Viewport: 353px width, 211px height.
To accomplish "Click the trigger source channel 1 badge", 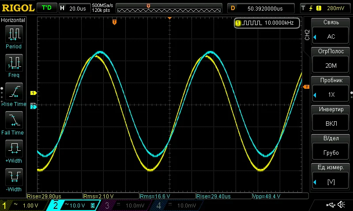I will pos(319,8).
